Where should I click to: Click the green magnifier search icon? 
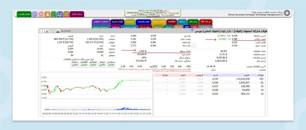point(53,14)
